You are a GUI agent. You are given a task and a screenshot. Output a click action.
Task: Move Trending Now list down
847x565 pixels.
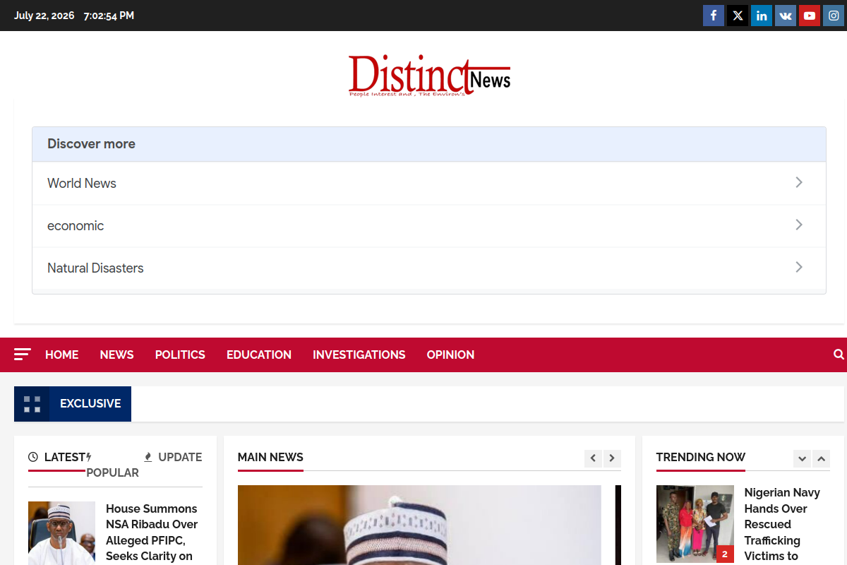pyautogui.click(x=802, y=458)
